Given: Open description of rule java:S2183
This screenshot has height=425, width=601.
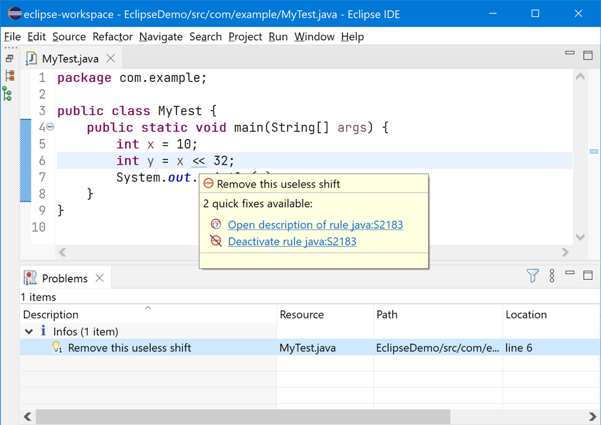Looking at the screenshot, I should pos(315,225).
